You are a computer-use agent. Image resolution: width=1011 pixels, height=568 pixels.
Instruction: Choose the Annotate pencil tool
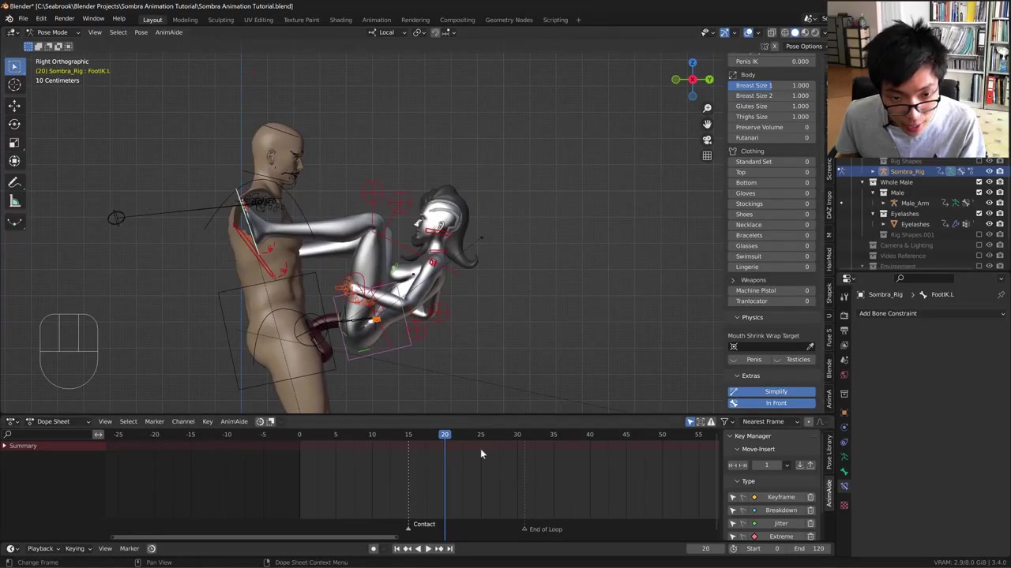pyautogui.click(x=14, y=182)
